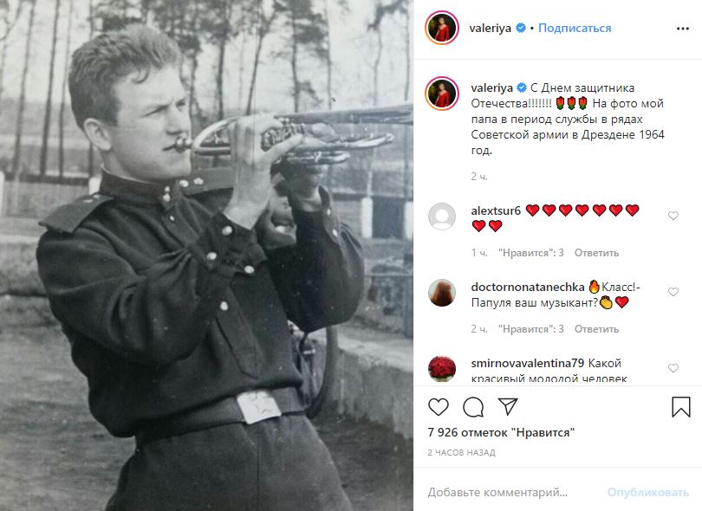702x511 pixels.
Task: Like doctornonatanechka's comment heart
Action: [x=673, y=292]
